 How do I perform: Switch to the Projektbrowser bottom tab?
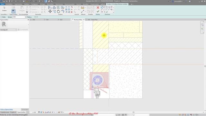pos(5,112)
